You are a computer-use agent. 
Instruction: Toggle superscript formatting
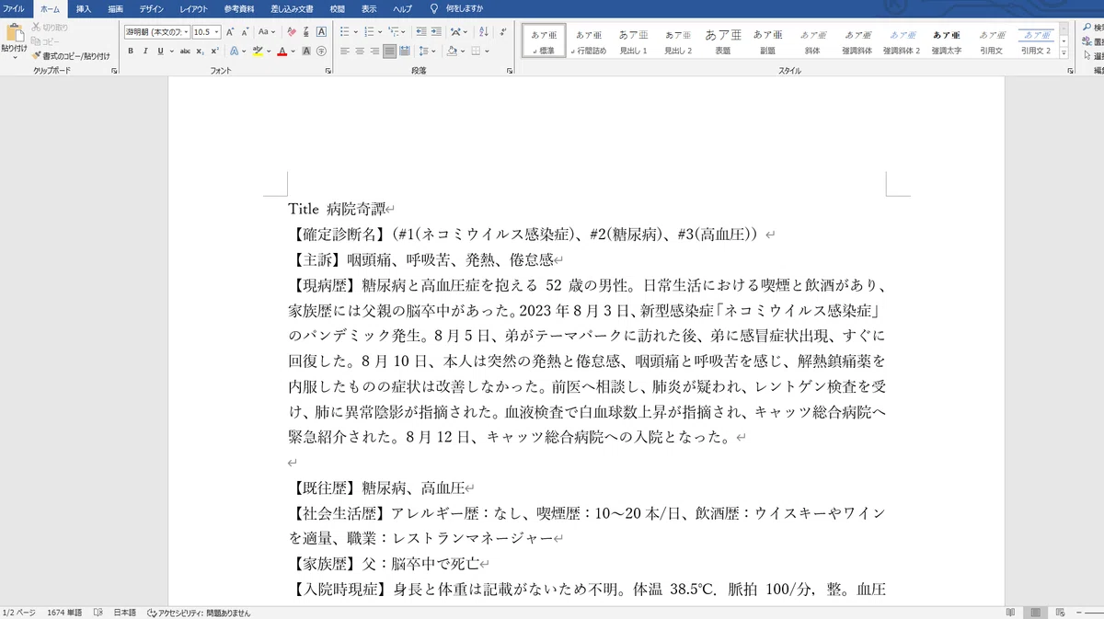point(214,52)
